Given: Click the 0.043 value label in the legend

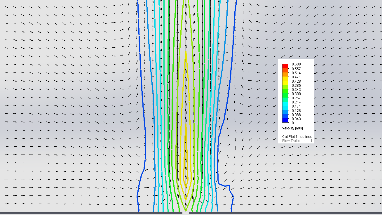Looking at the screenshot, I should [x=297, y=119].
